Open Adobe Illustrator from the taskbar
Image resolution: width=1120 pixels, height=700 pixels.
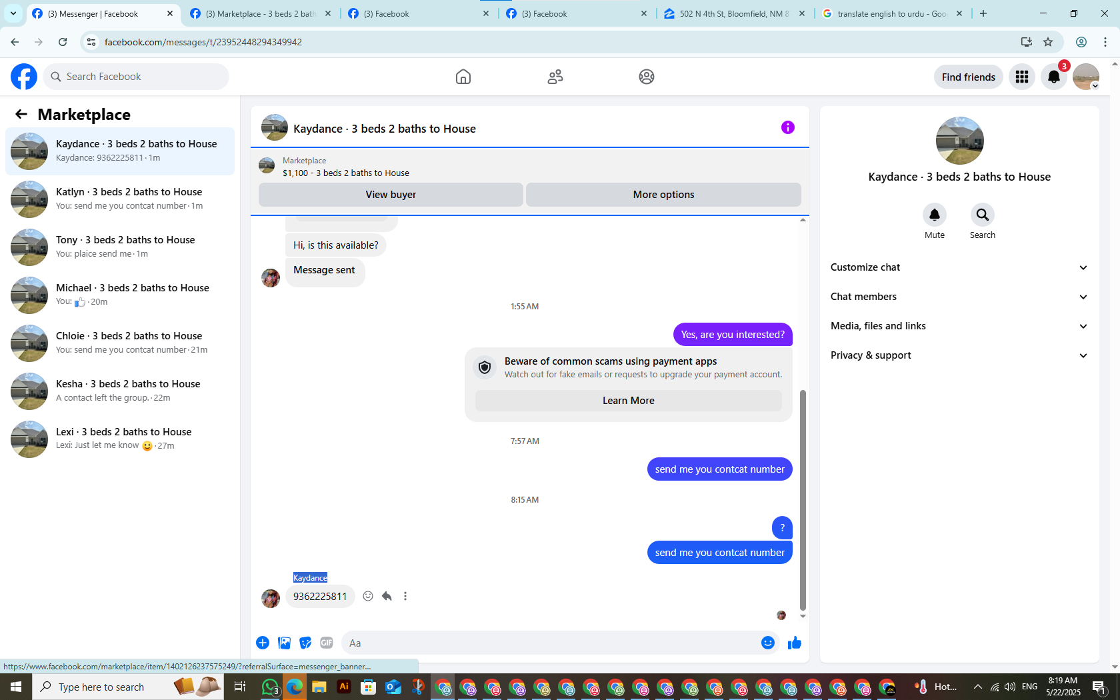[344, 687]
